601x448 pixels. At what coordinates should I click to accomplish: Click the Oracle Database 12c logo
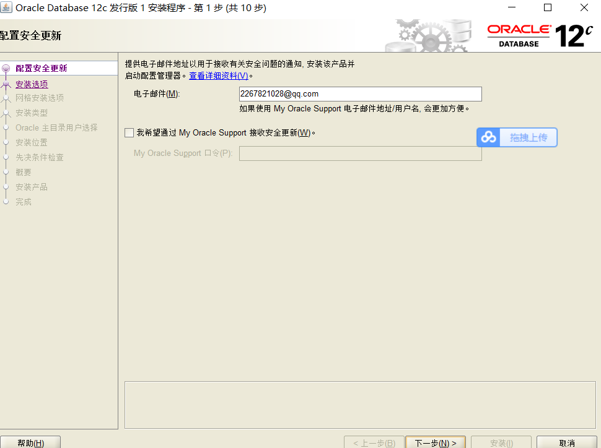point(540,36)
